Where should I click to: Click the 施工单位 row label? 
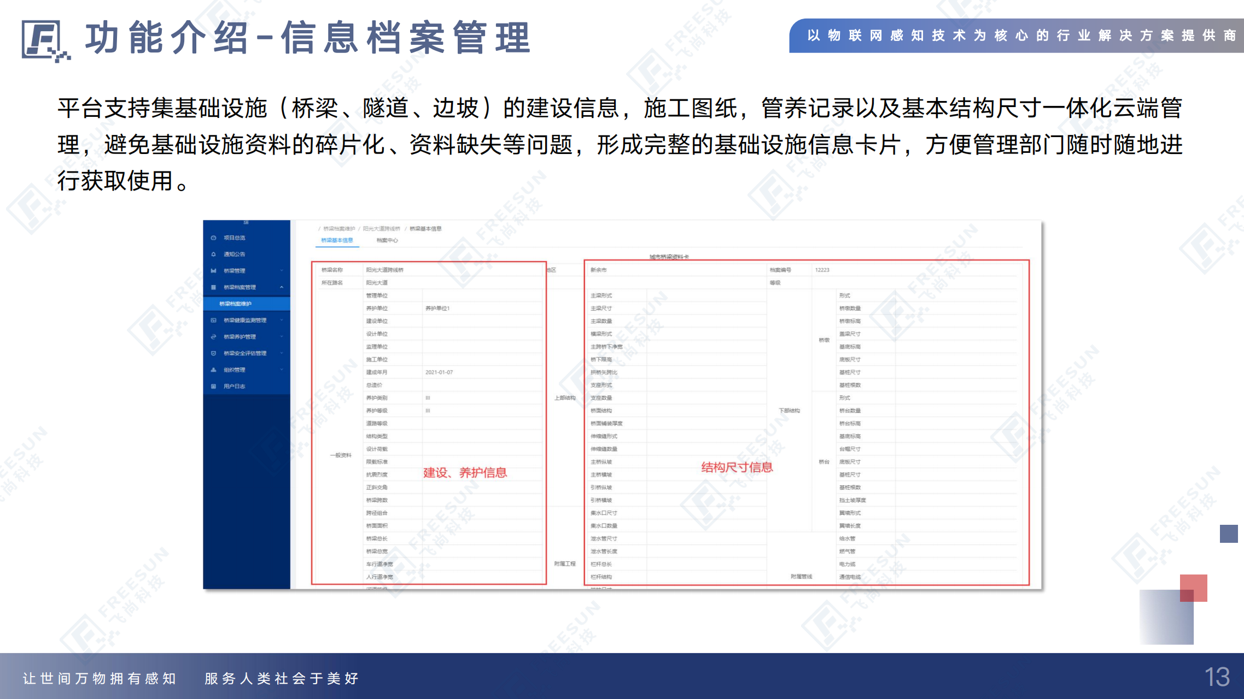tap(377, 360)
